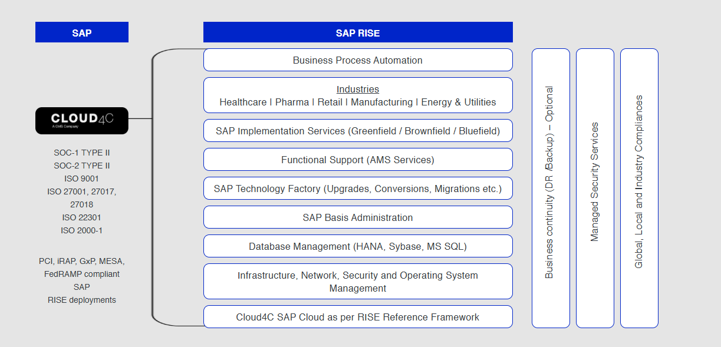Click the Business Process Automation box
This screenshot has width=721, height=347.
[357, 60]
